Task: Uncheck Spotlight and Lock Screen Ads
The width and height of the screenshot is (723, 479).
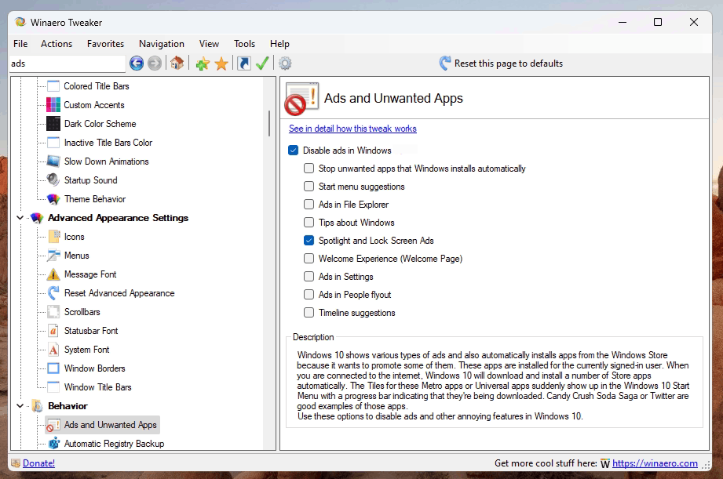Action: pyautogui.click(x=309, y=241)
